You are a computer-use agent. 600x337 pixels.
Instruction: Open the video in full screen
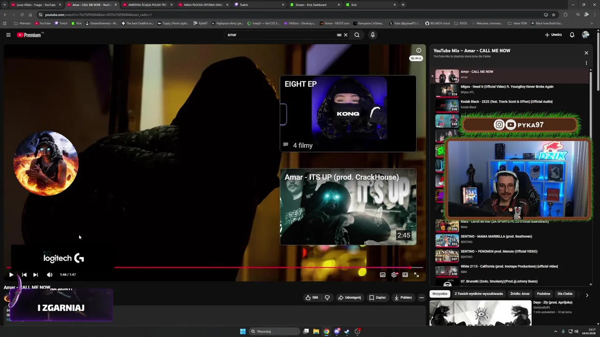coord(416,275)
